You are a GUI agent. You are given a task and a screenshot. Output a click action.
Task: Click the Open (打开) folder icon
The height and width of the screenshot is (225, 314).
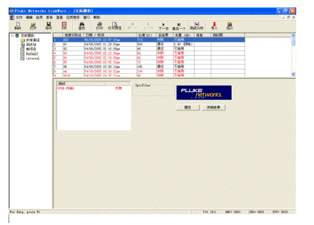pos(33,26)
